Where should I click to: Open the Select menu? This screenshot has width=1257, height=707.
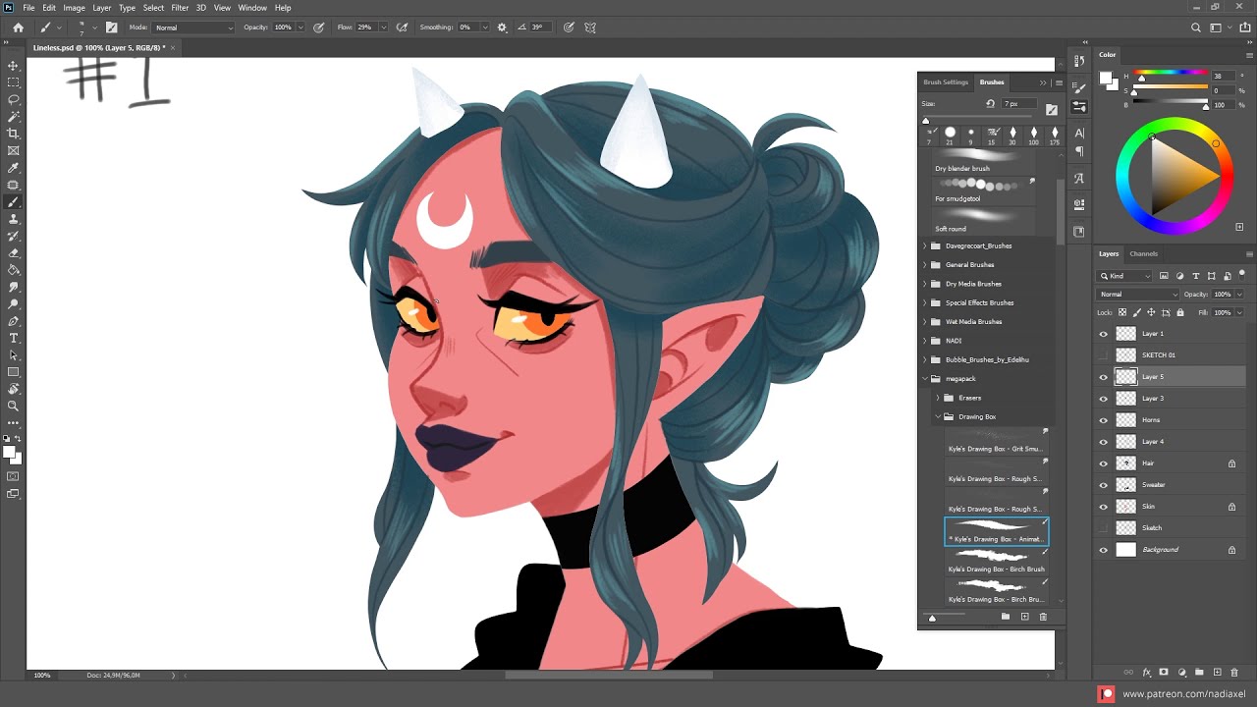click(x=153, y=8)
